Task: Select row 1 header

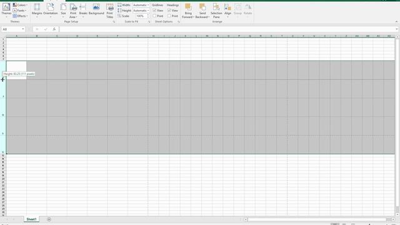Action: [3, 39]
